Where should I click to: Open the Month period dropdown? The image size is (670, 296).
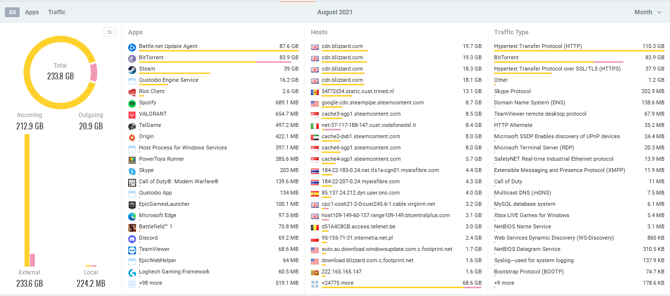[x=648, y=12]
